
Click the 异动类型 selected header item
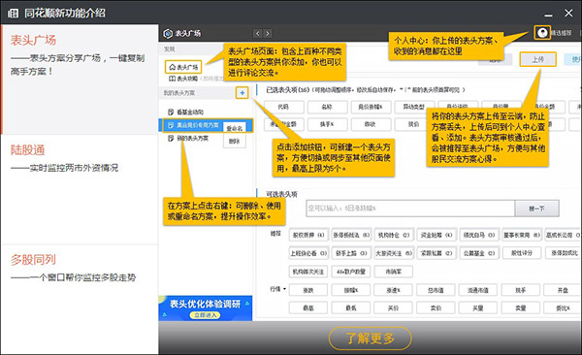(414, 107)
